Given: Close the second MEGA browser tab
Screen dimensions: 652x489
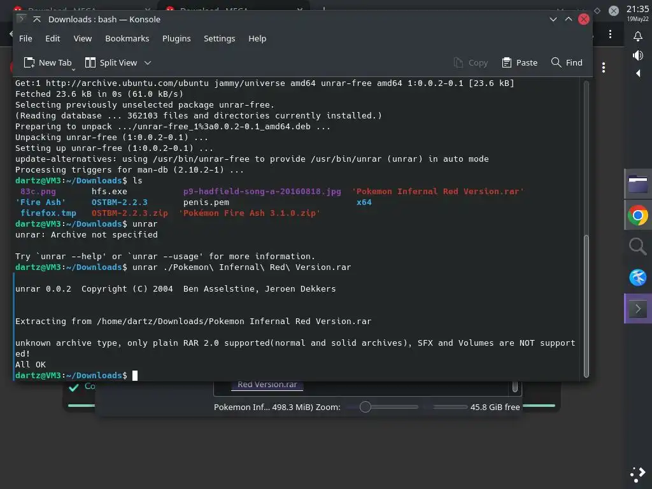Looking at the screenshot, I should (x=300, y=9).
